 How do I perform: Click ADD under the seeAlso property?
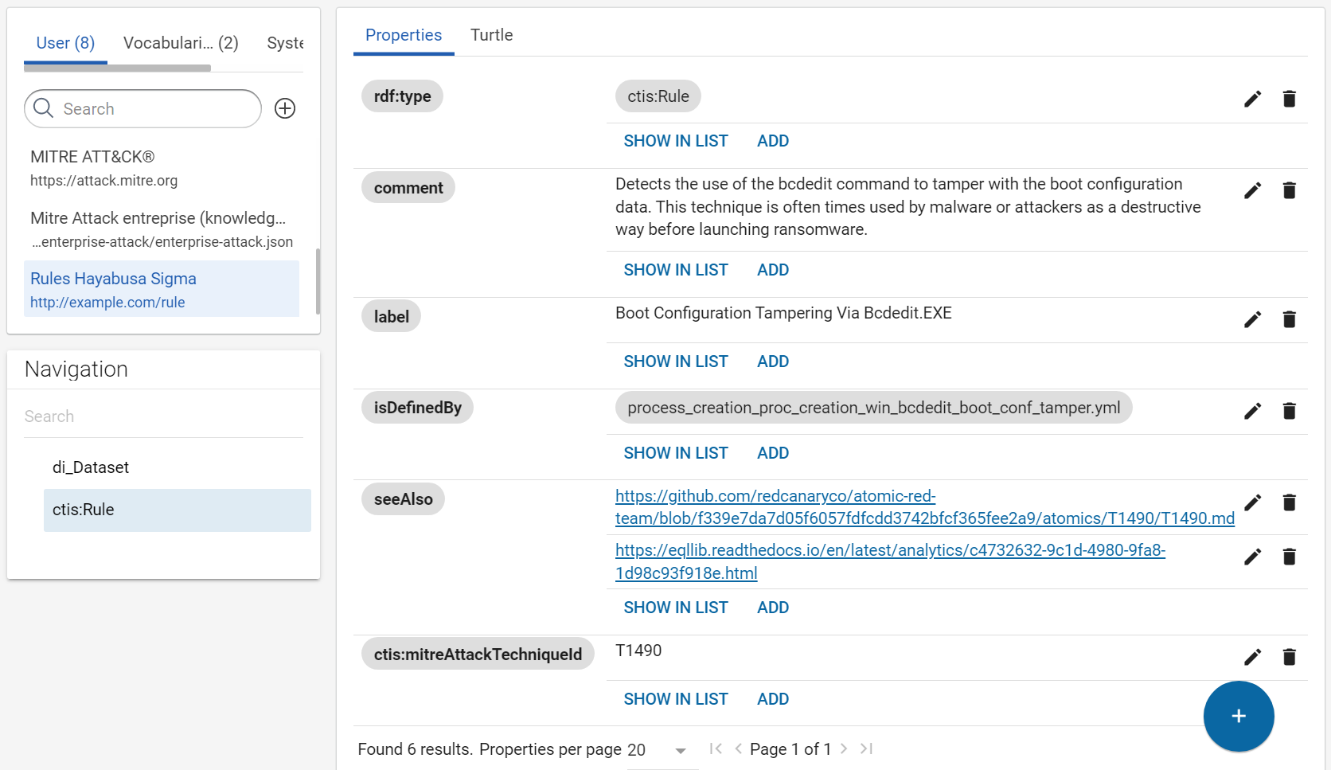772,608
